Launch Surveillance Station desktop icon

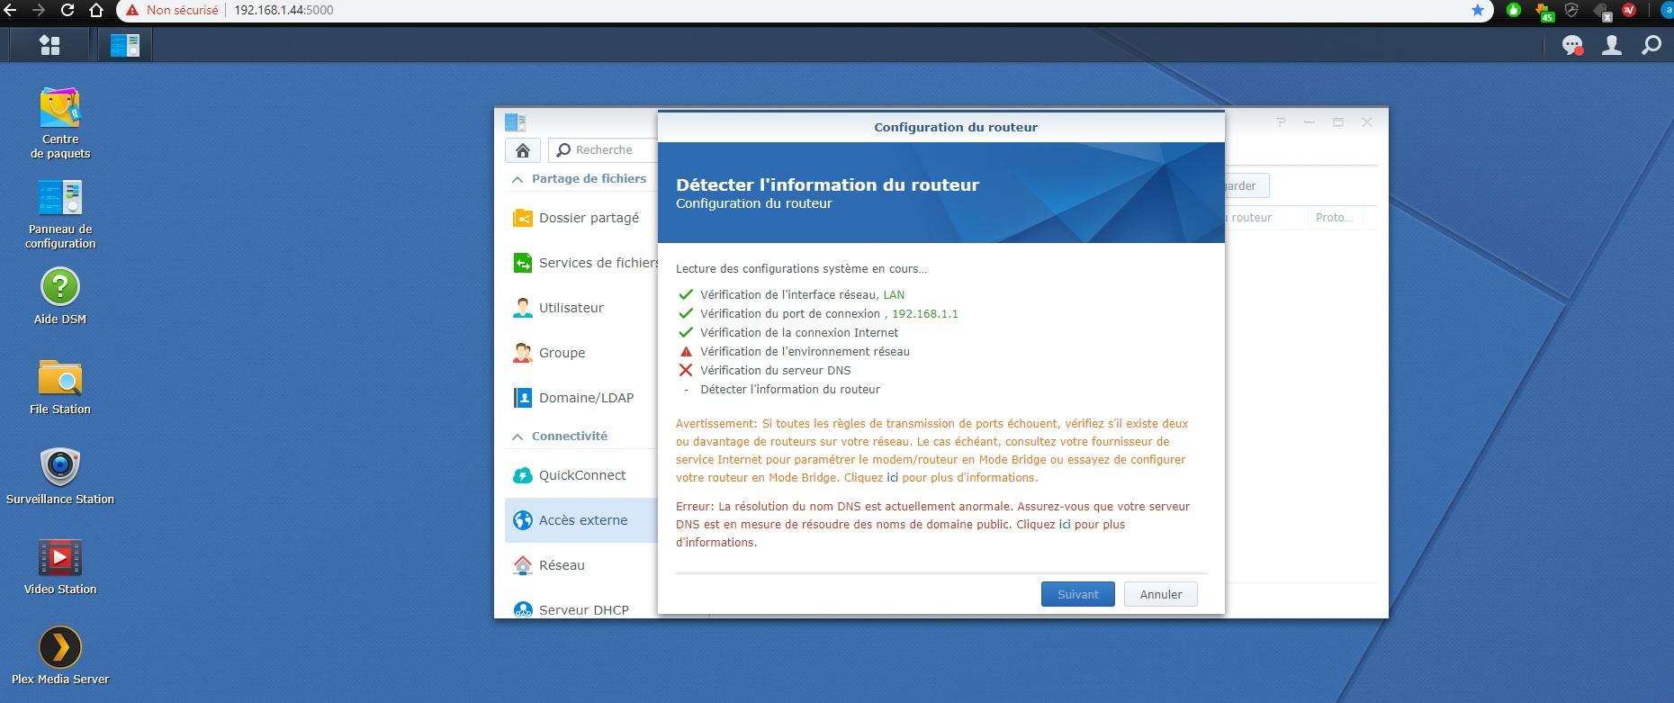[60, 477]
